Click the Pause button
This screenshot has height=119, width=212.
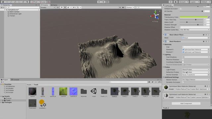point(103,2)
